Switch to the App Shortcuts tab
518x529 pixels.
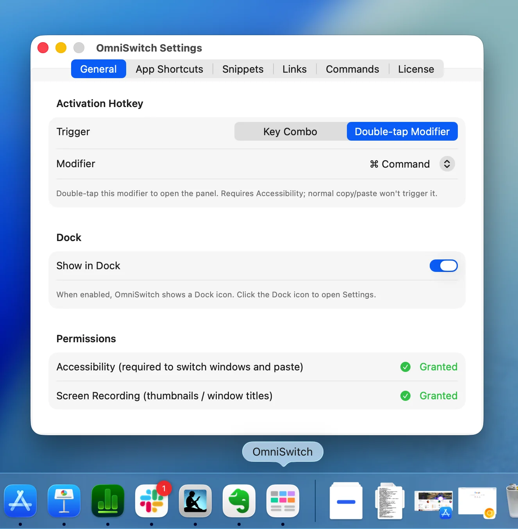click(x=170, y=69)
